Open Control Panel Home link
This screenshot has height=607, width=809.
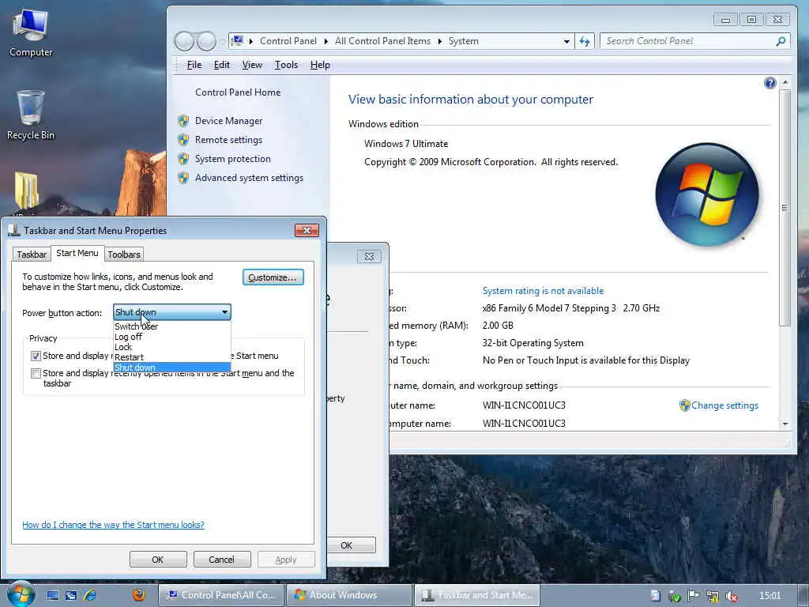238,92
